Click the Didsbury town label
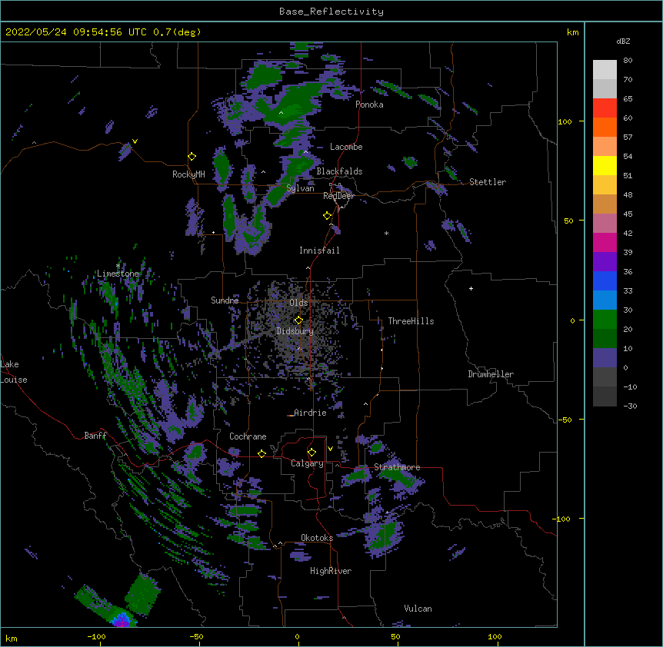The height and width of the screenshot is (647, 663). [295, 331]
